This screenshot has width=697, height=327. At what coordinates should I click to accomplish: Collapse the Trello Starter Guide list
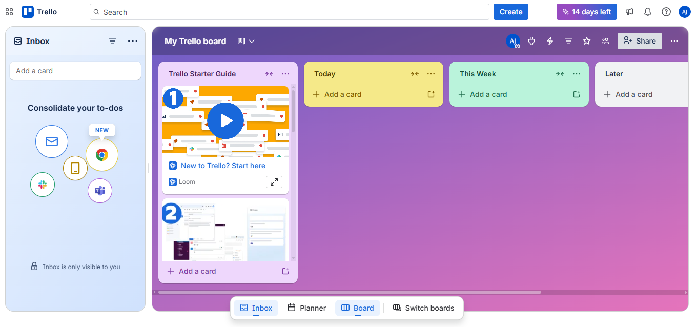(x=269, y=74)
